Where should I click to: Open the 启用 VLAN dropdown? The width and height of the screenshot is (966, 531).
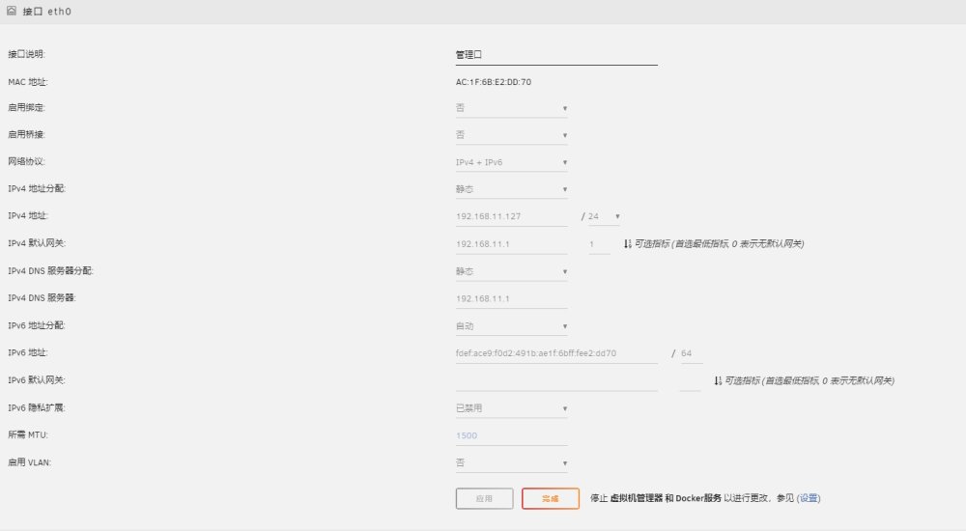point(511,462)
